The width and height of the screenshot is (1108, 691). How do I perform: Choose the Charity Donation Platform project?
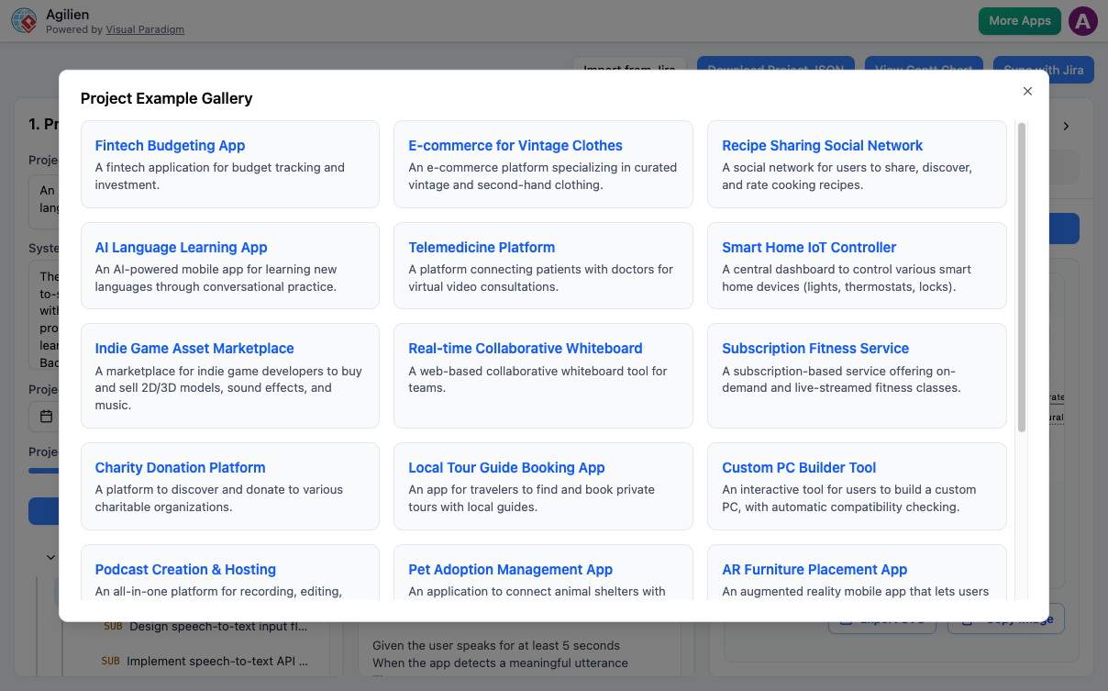(x=180, y=467)
